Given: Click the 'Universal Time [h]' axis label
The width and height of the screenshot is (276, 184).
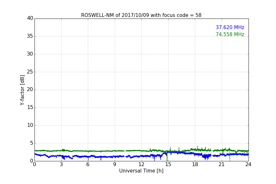Looking at the screenshot, I should pyautogui.click(x=141, y=171).
